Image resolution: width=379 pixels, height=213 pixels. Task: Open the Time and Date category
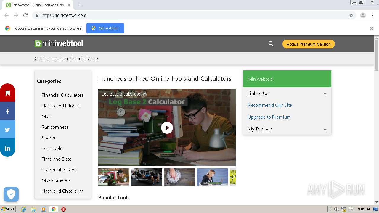[x=56, y=159]
